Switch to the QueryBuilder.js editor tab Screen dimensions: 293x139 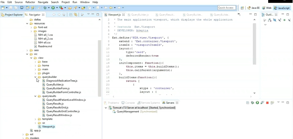(138, 15)
